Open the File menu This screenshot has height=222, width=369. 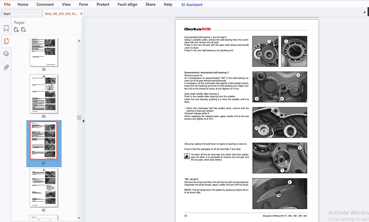click(x=7, y=4)
